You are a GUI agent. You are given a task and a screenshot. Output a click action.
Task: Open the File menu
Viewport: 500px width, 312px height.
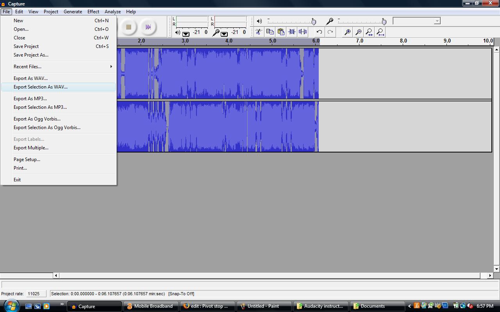click(6, 11)
